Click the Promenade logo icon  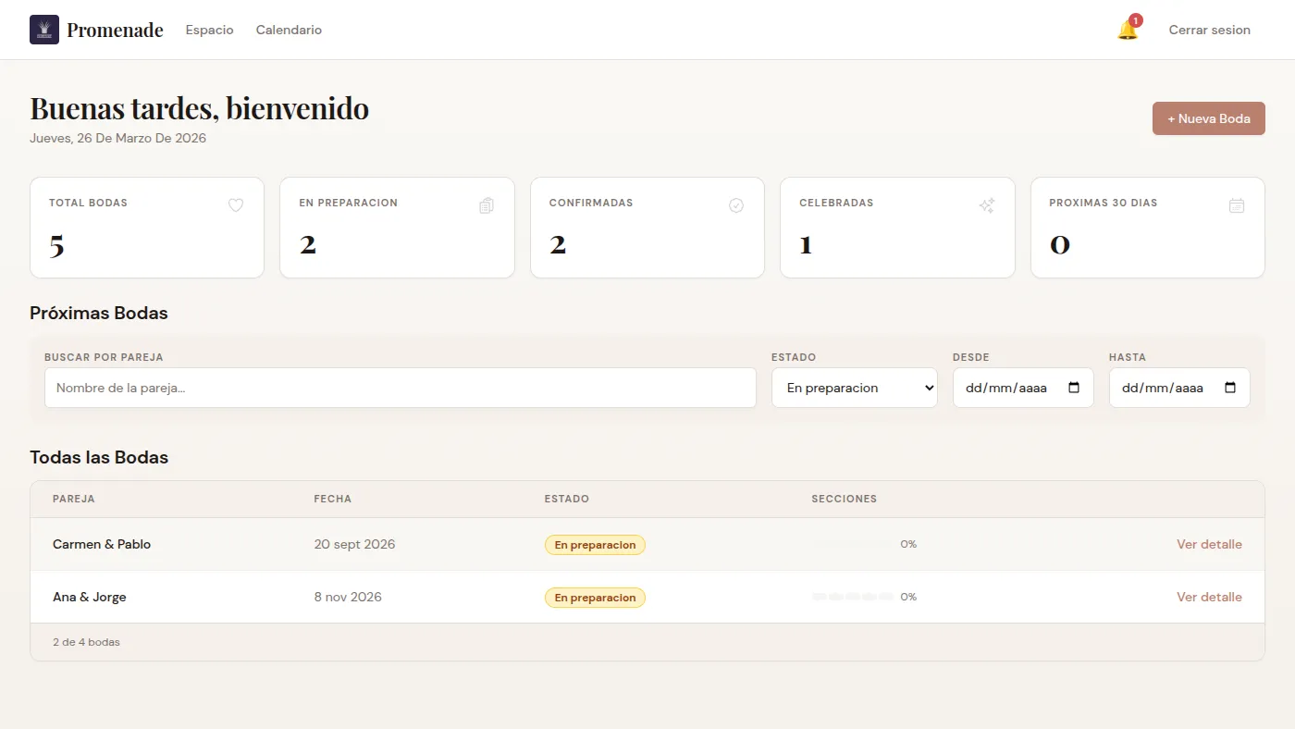44,30
